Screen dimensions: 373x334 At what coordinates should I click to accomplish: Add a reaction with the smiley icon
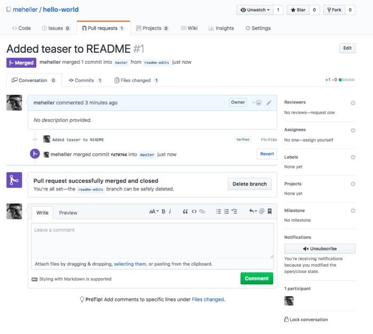(x=257, y=102)
